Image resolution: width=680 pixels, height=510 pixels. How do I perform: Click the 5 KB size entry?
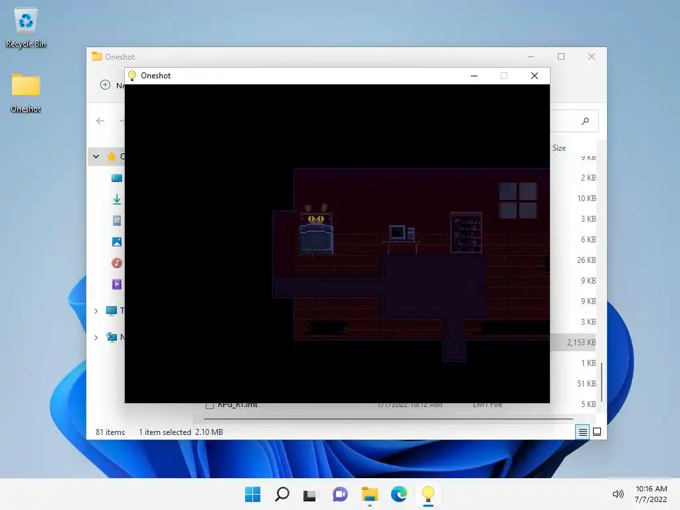coord(588,404)
